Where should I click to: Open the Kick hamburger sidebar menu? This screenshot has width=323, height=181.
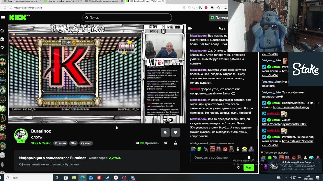[3, 18]
